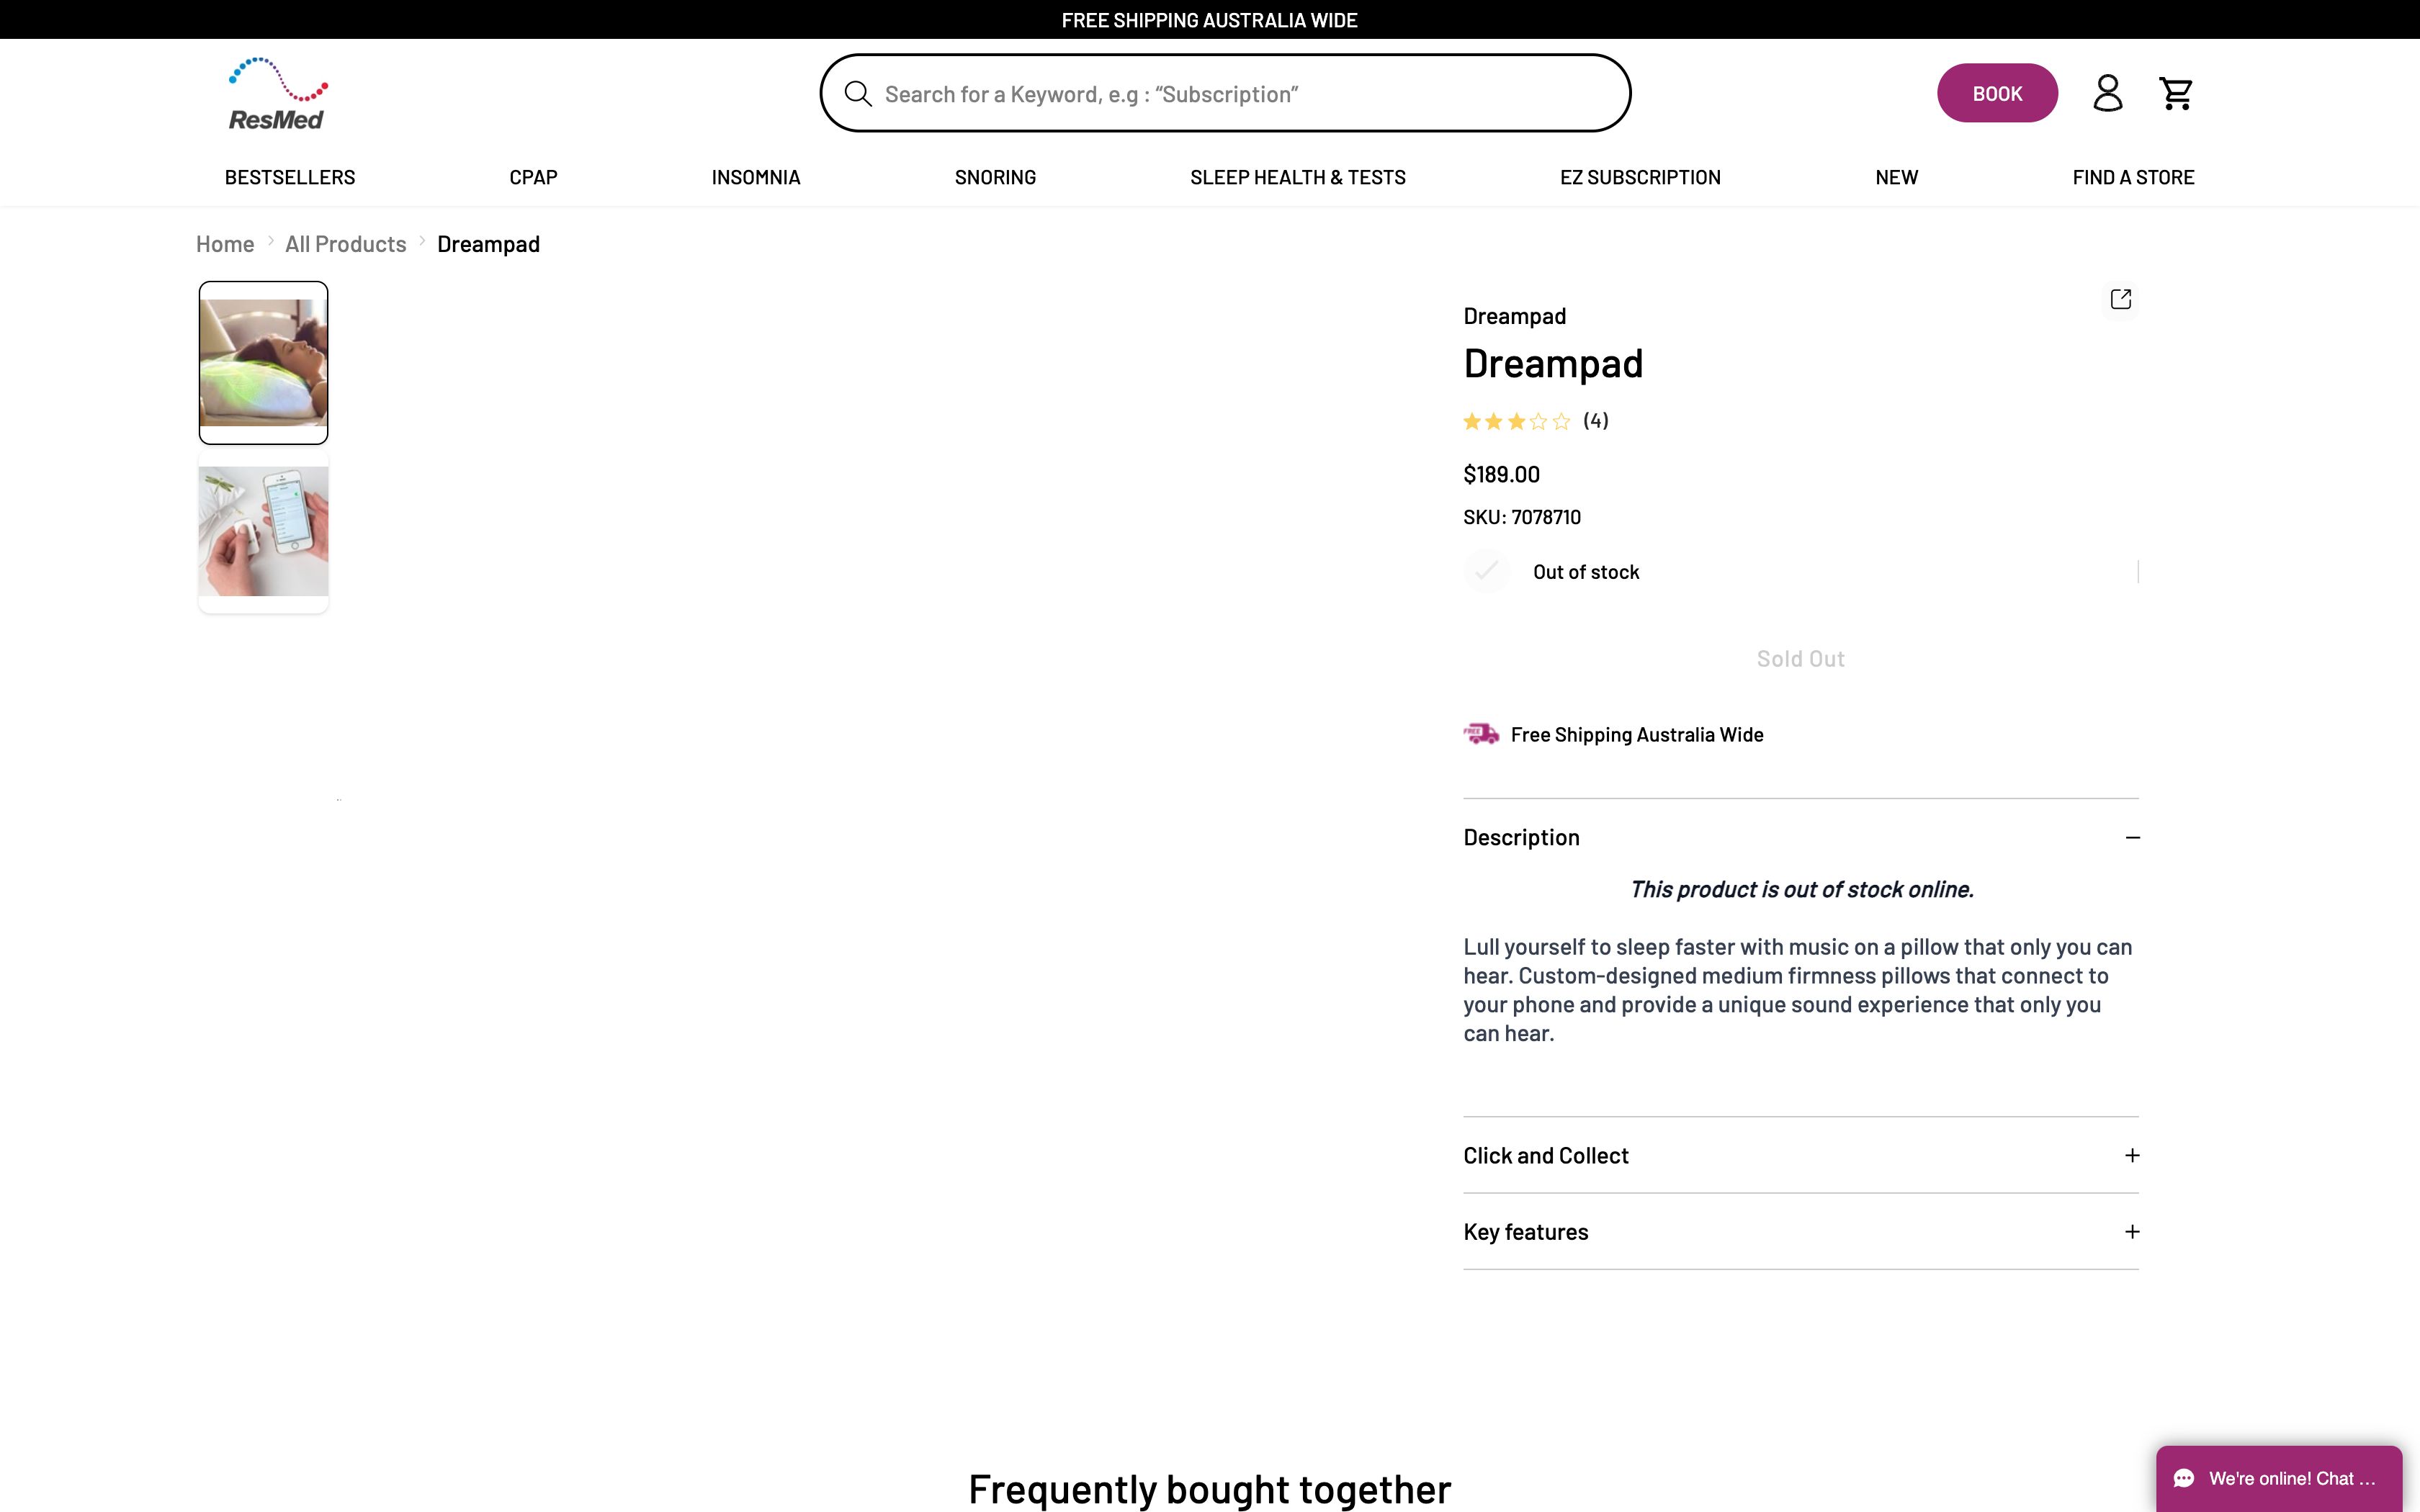View the shopping cart icon
This screenshot has width=2420, height=1512.
tap(2177, 92)
